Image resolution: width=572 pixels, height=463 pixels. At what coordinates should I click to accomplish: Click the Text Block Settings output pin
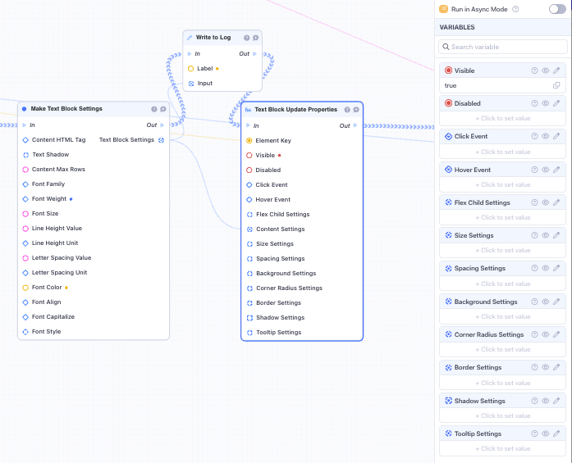[x=162, y=140]
